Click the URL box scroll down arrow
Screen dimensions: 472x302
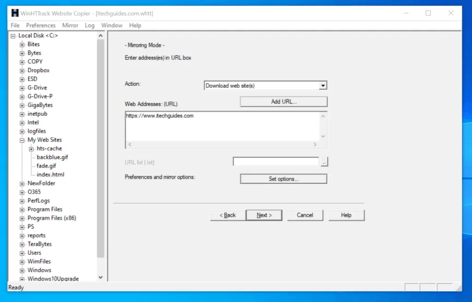(x=323, y=136)
